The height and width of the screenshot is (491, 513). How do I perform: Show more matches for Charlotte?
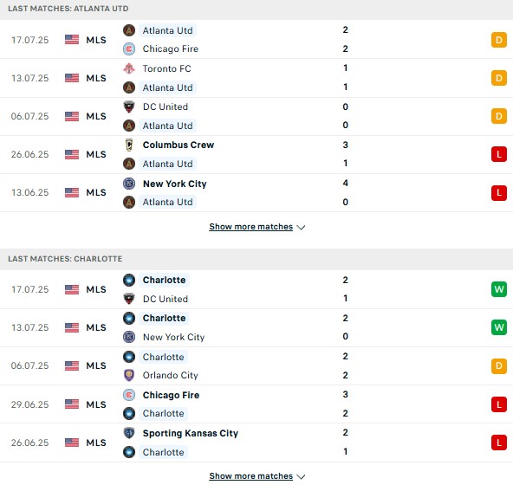(251, 476)
